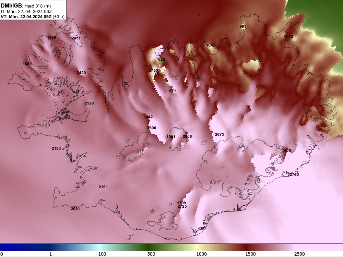Image resolution: width=343 pixels, height=257 pixels.
Task: Click the 622 value on the map
Action: pyautogui.click(x=162, y=59)
